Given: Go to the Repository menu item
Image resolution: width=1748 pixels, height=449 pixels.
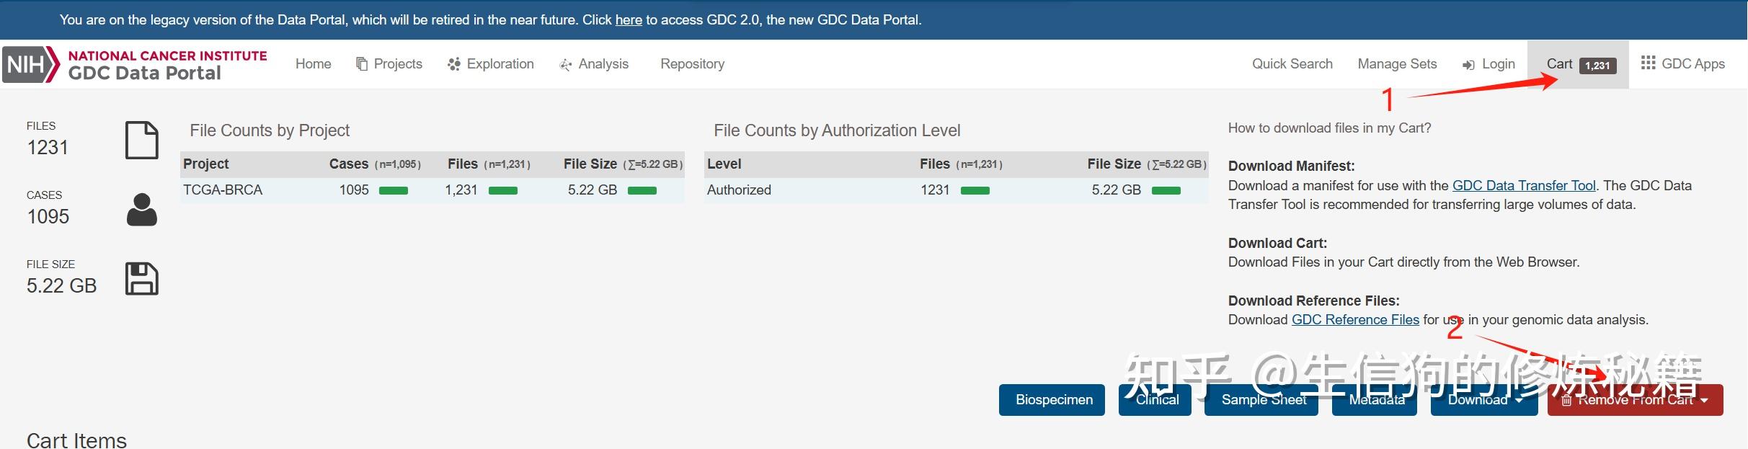Looking at the screenshot, I should coord(692,64).
